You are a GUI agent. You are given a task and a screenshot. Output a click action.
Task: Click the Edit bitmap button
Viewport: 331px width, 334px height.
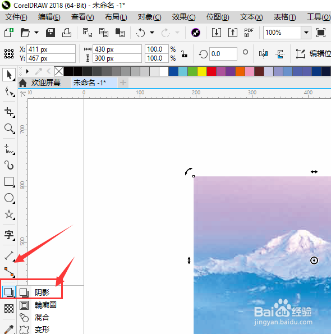pos(313,54)
